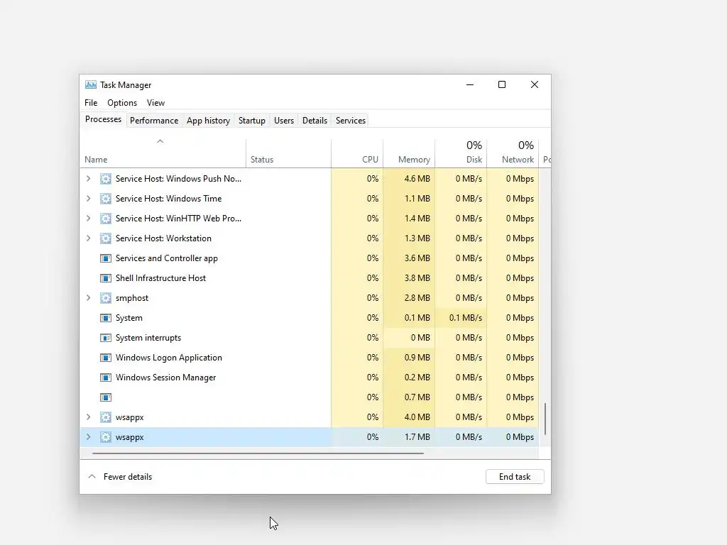Click the 4.6 MB memory value
The height and width of the screenshot is (545, 727).
[x=417, y=178]
